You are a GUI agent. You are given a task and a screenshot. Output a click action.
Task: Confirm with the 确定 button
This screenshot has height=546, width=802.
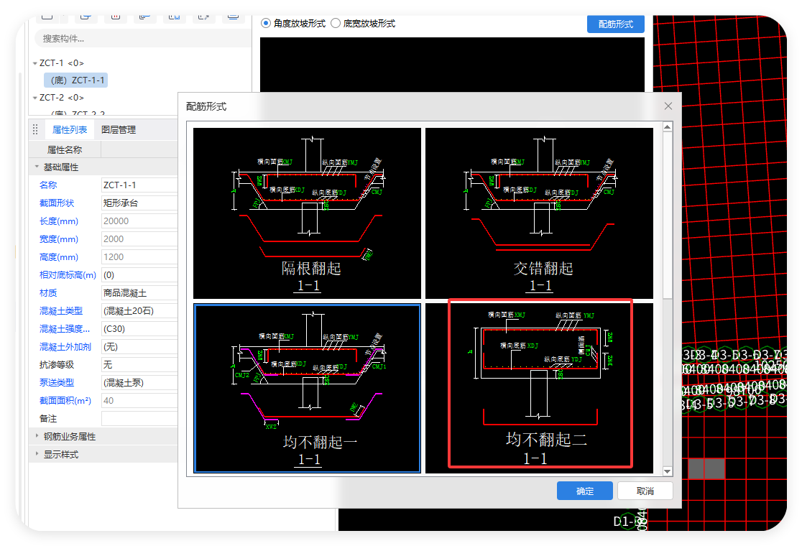585,491
